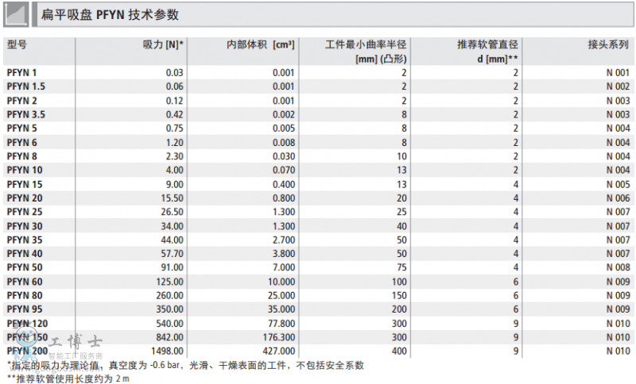
Task: Click the title 扁平吸盘 PFYN 技术参数
Action: tap(110, 15)
